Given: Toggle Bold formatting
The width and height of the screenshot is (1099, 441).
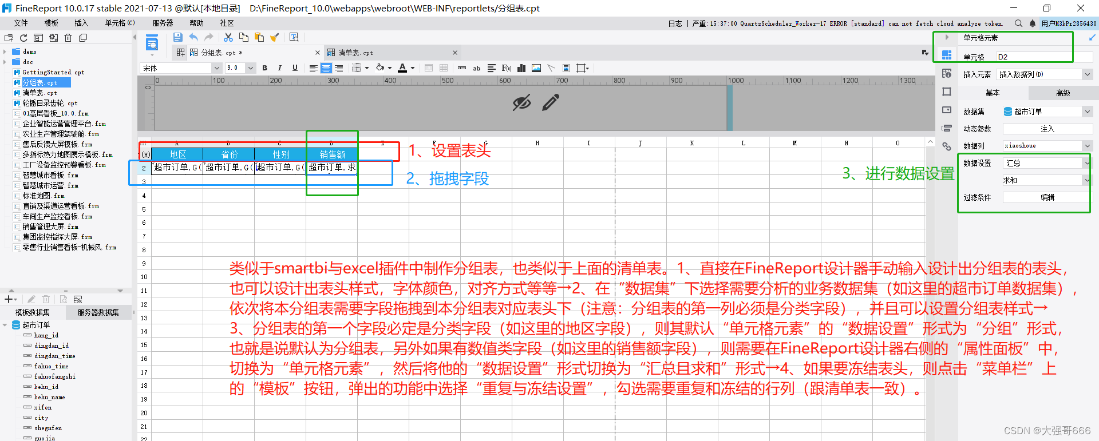Looking at the screenshot, I should (x=264, y=68).
